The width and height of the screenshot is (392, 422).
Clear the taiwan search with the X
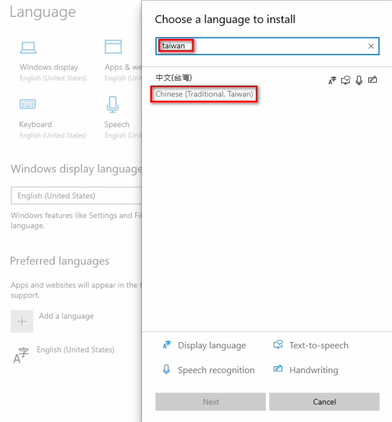(x=371, y=46)
